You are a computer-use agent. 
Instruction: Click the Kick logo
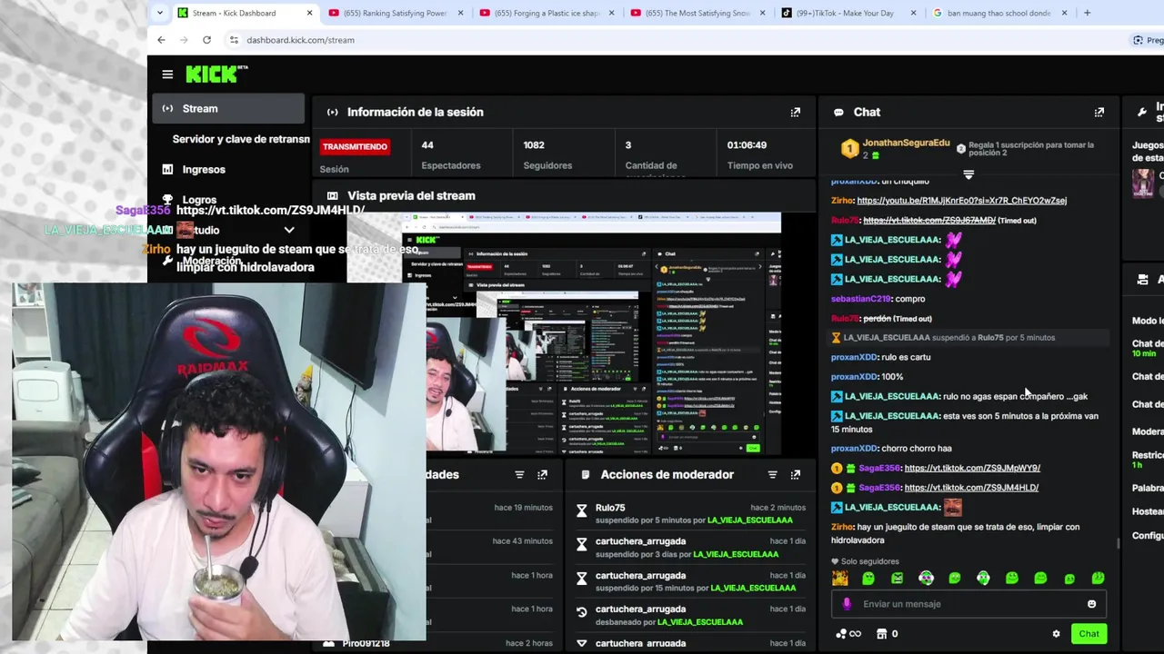(216, 74)
